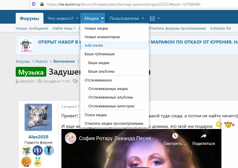Click Alex2020's tiger avatar thumbnail
238x168 pixels.
[x=38, y=117]
